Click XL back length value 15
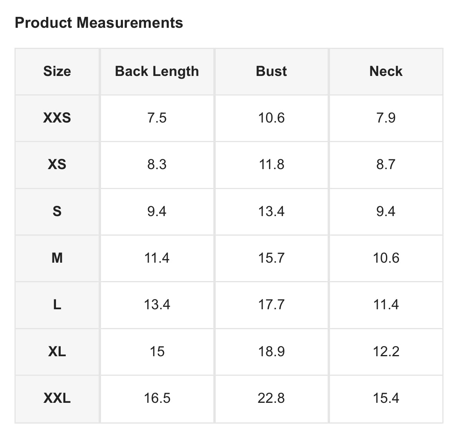The width and height of the screenshot is (458, 431). 157,352
